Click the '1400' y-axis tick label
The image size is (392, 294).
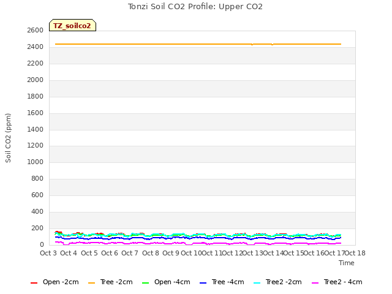[36, 129]
